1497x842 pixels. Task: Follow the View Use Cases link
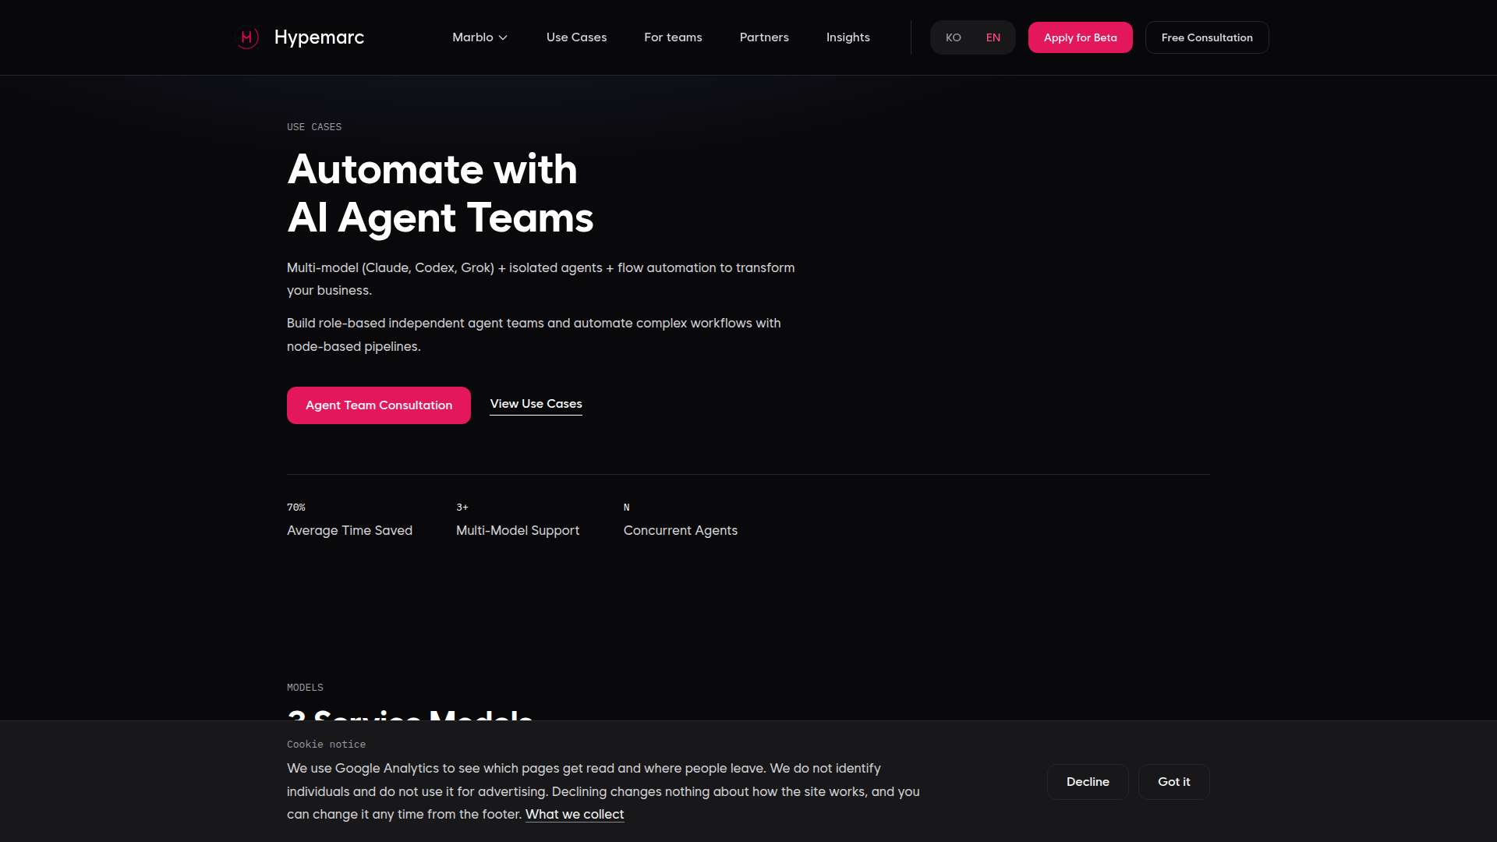tap(536, 404)
